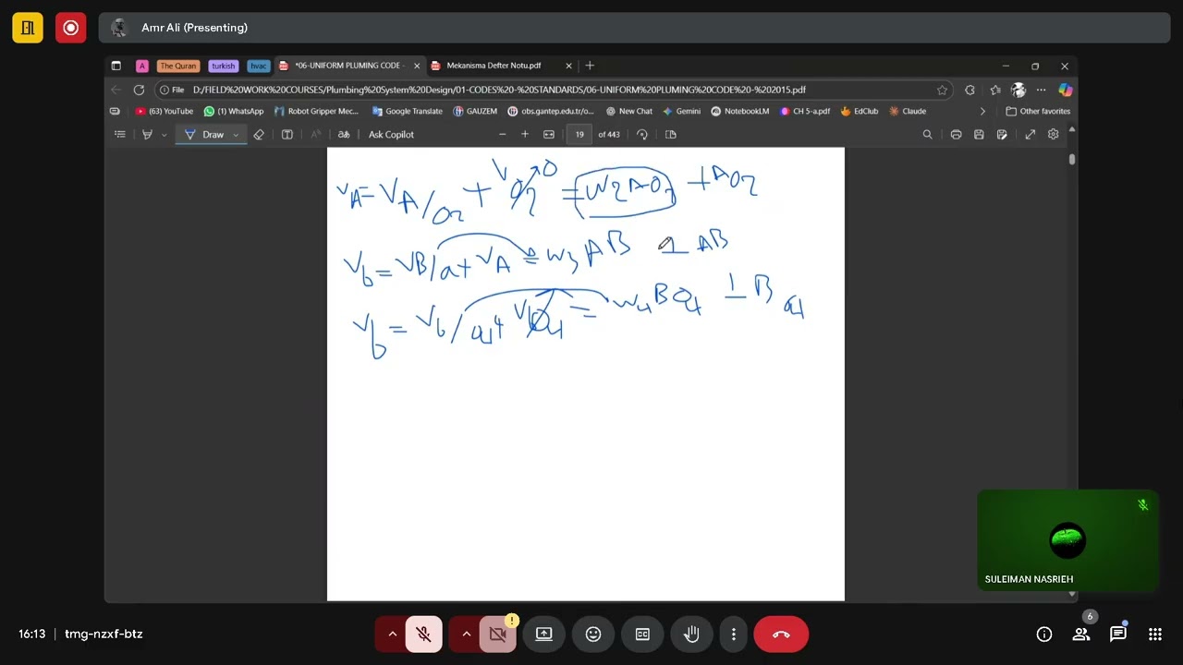Open more options three-dot menu
1183x665 pixels.
point(734,634)
